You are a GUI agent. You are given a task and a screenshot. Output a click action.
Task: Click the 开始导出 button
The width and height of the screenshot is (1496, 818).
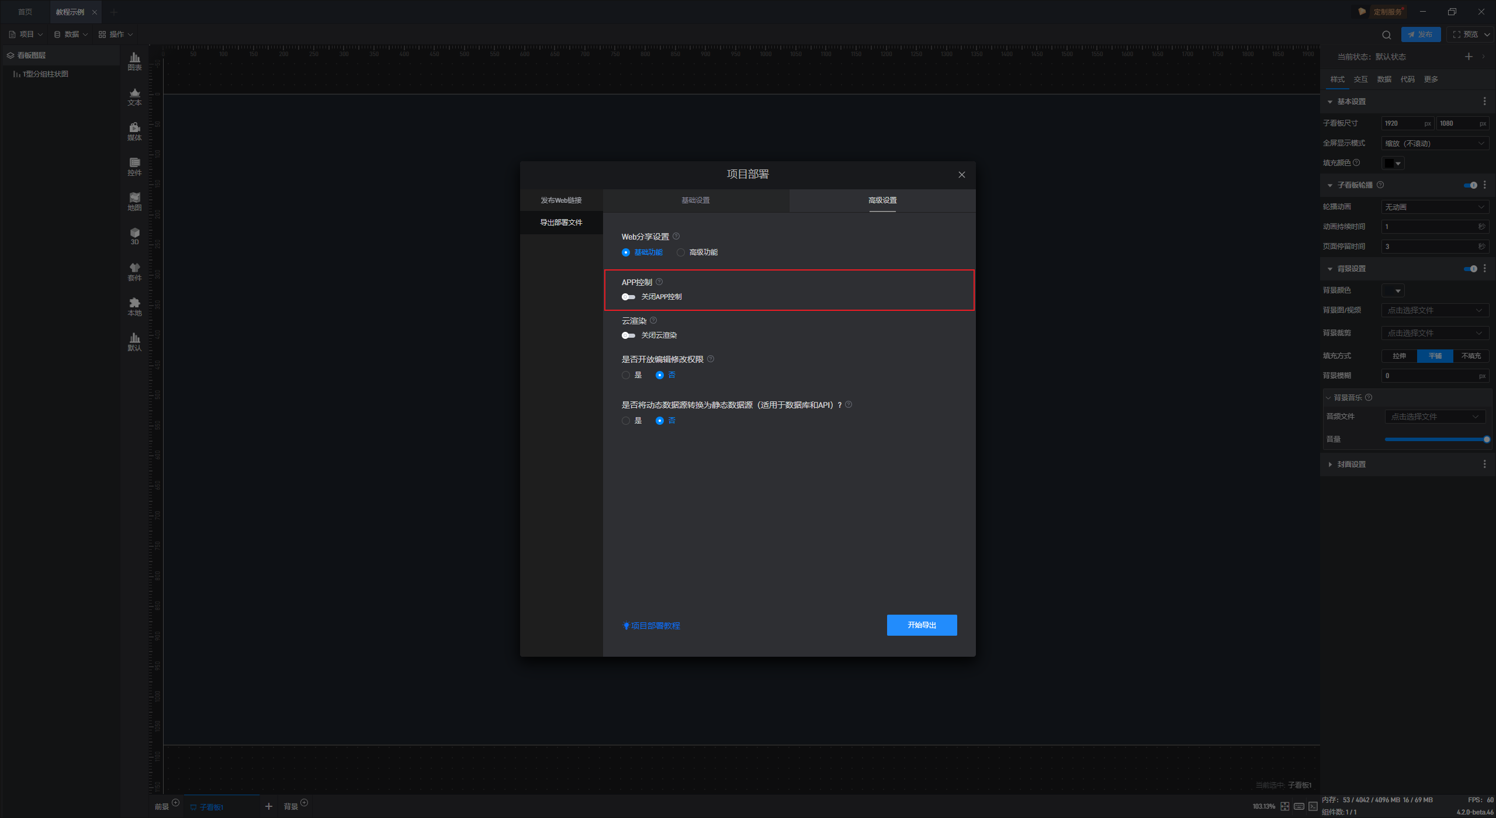coord(922,625)
